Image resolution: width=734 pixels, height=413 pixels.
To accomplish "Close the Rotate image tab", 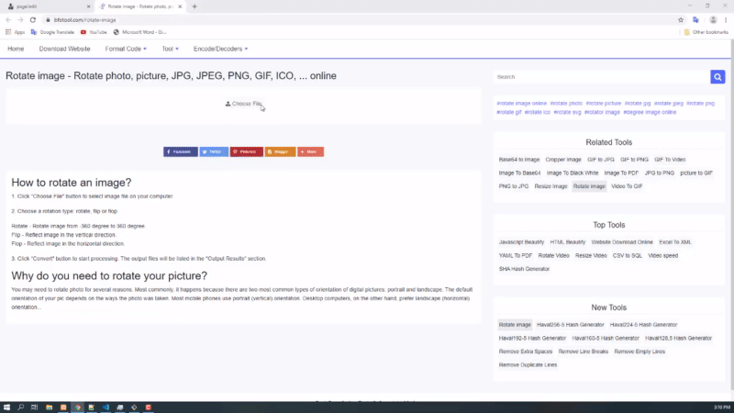I will pos(180,6).
